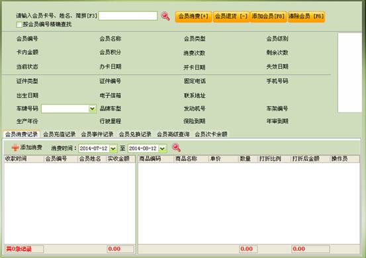
Task: Click the member photo placeholder box
Action: pos(349,73)
